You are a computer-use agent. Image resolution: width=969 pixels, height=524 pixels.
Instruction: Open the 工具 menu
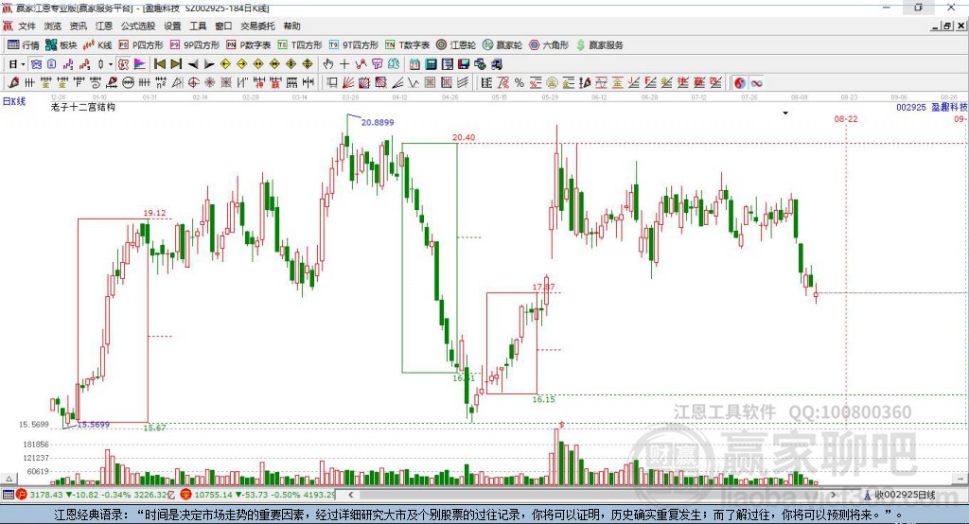point(198,26)
